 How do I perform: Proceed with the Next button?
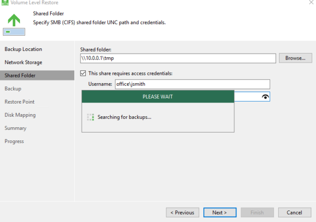click(220, 213)
